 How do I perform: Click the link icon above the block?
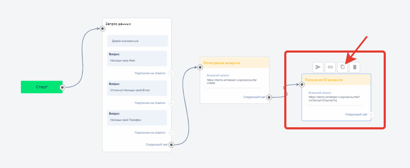coord(330,67)
